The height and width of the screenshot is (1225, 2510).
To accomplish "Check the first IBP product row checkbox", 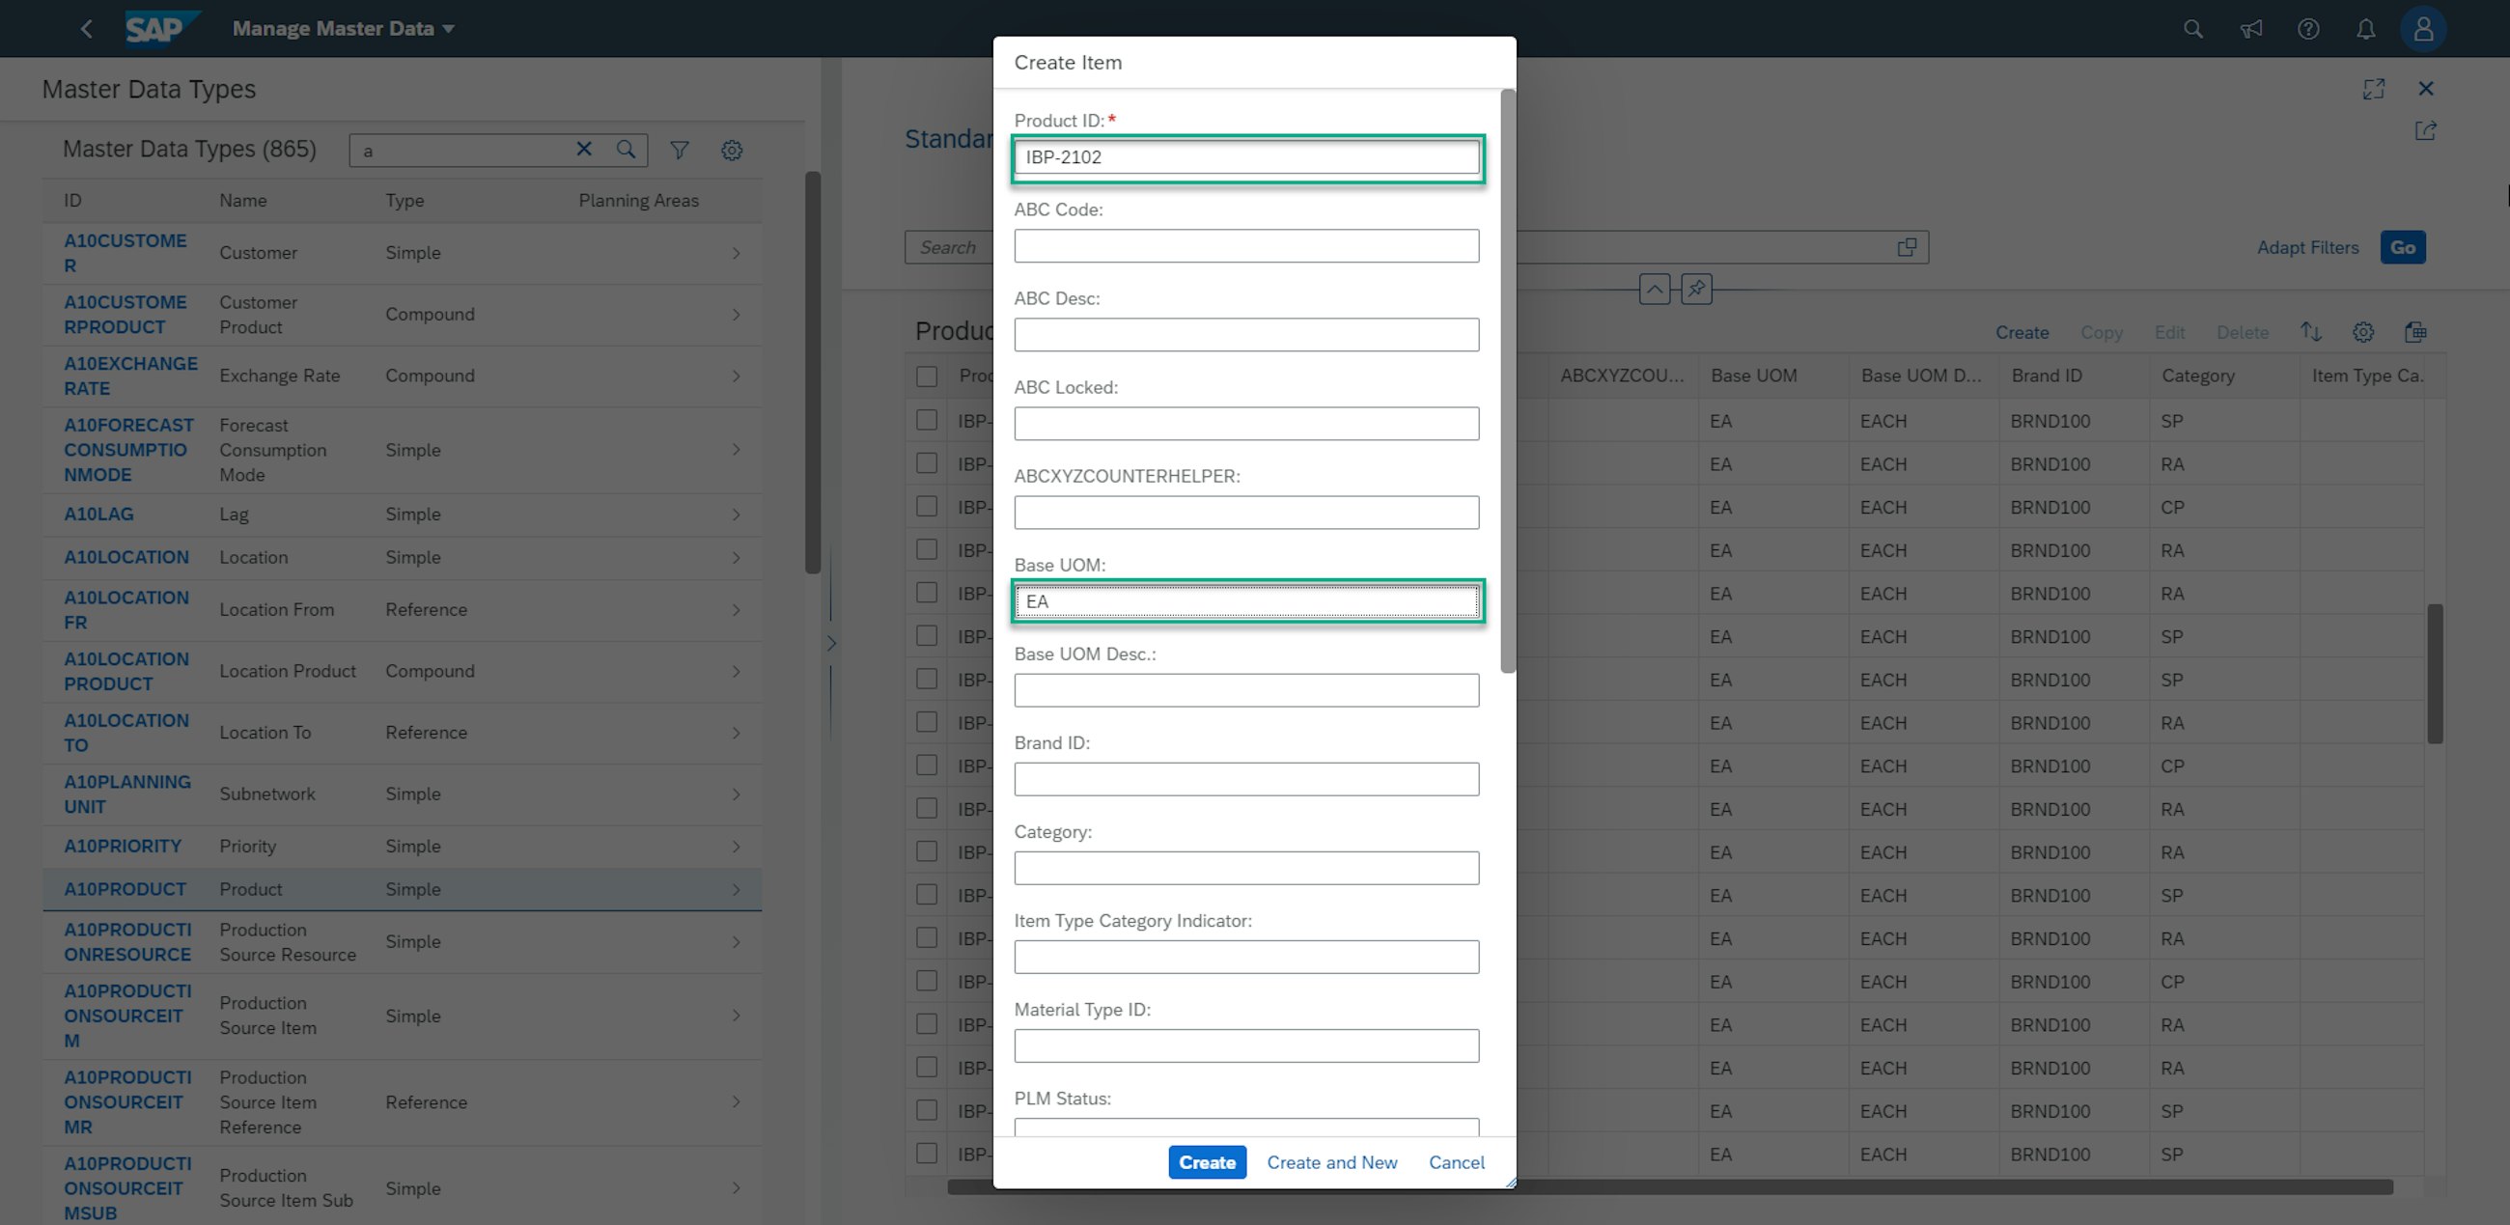I will pos(926,420).
